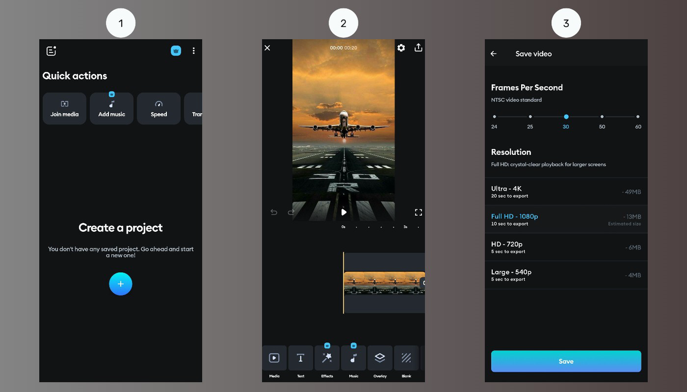
Task: Select Large 540p resolution
Action: point(566,275)
